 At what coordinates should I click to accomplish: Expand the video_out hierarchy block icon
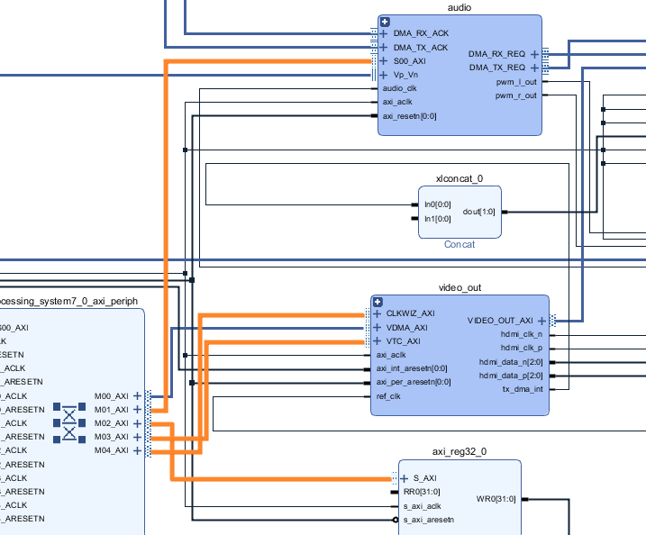point(378,302)
